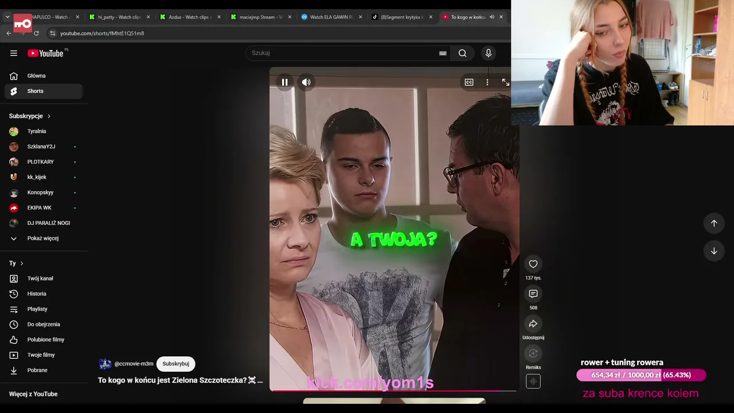Toggle closed captions on the Short
Viewport: 734px width, 413px height.
coord(469,82)
